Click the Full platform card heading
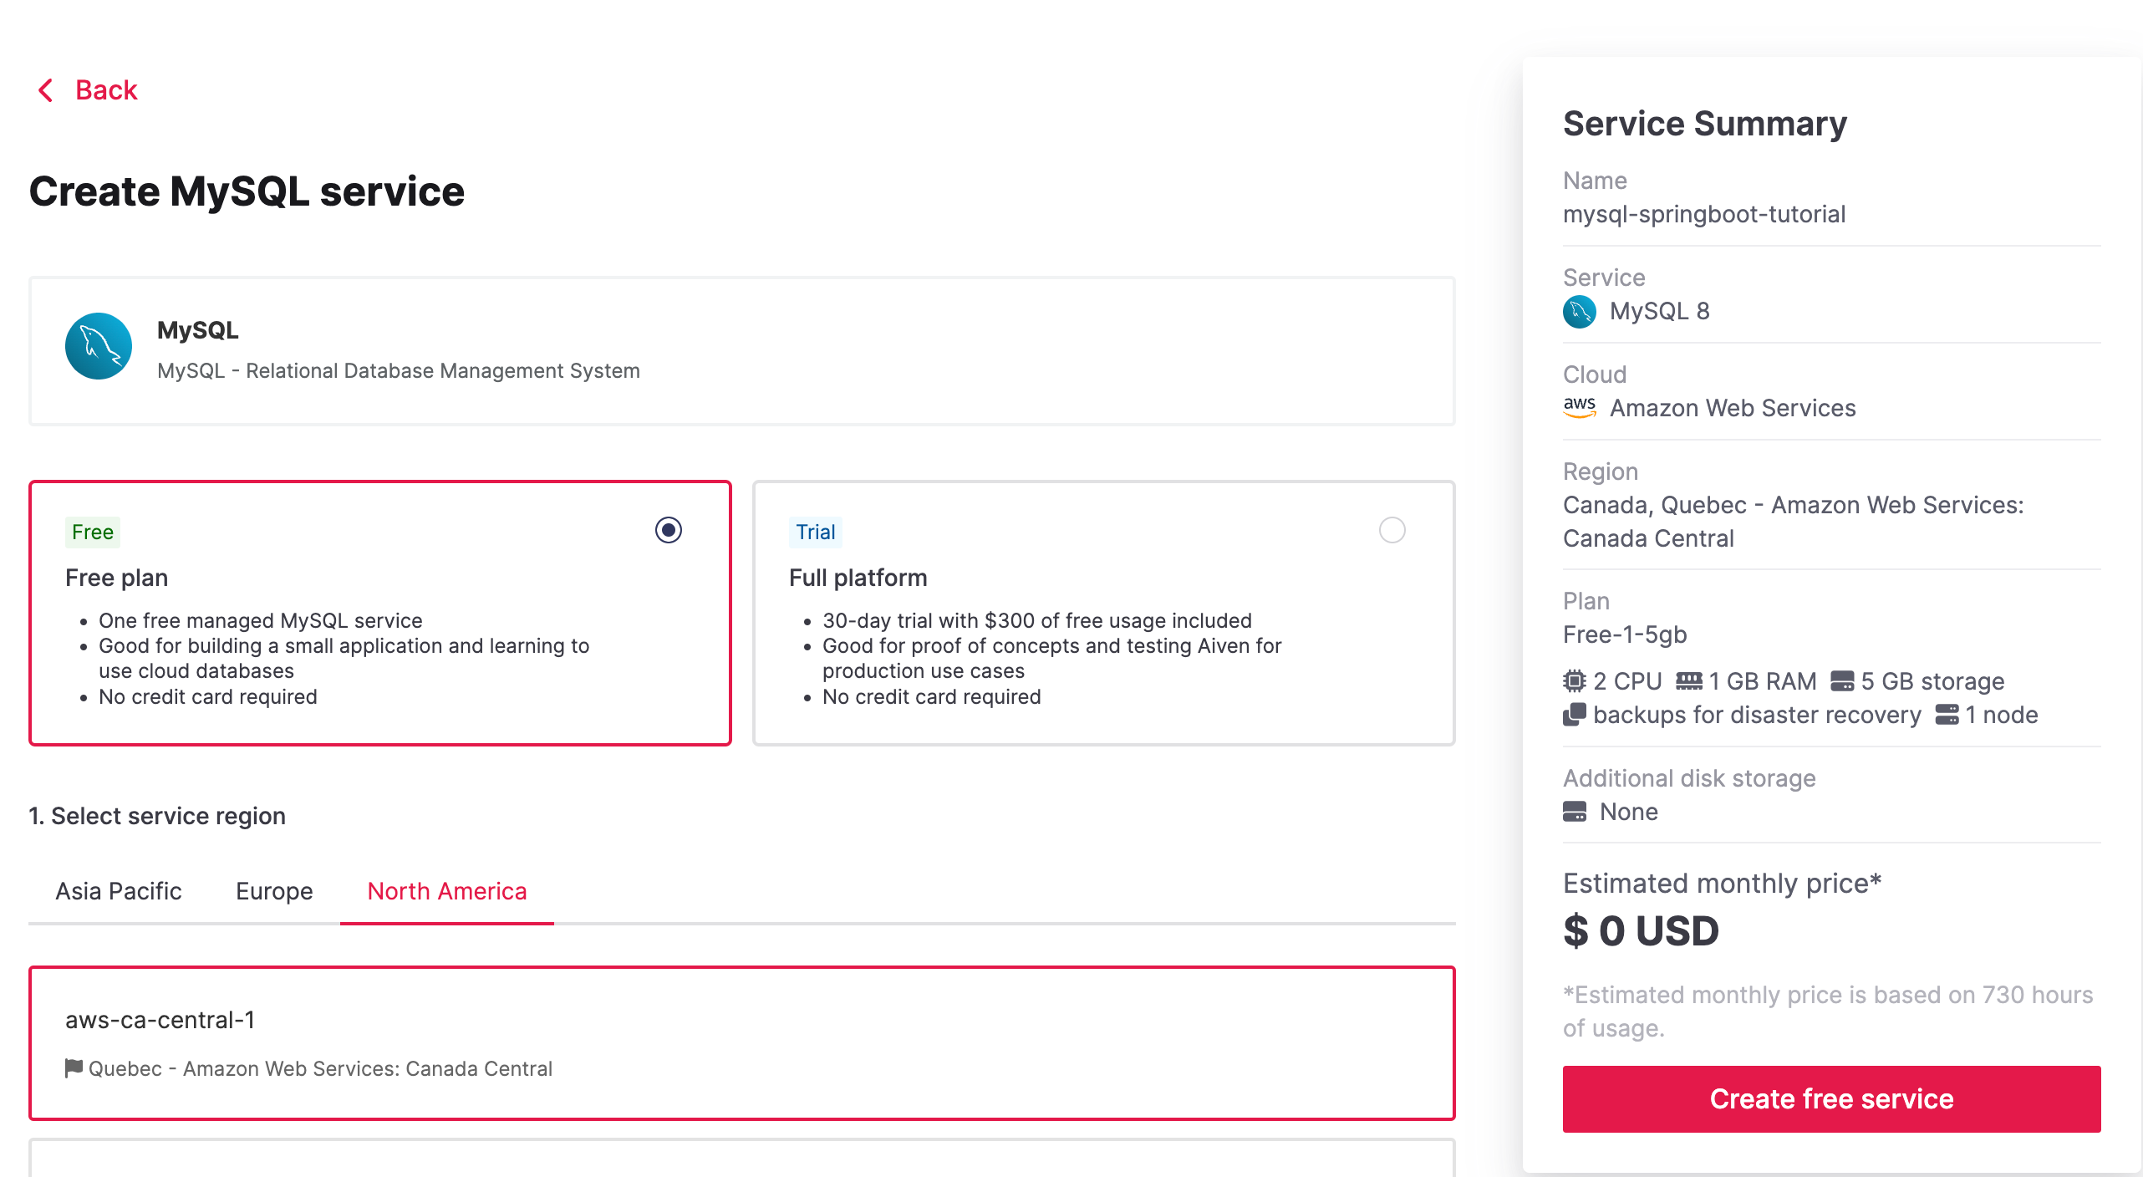The width and height of the screenshot is (2143, 1177). (x=858, y=578)
